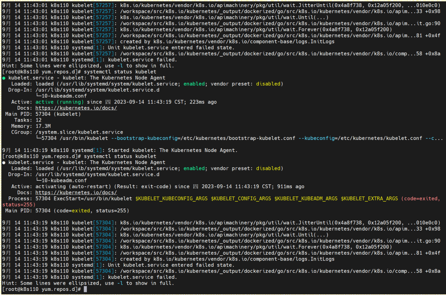Click green 'enabled' in first status output
Viewport: 446px width, 295px height.
coord(194,84)
